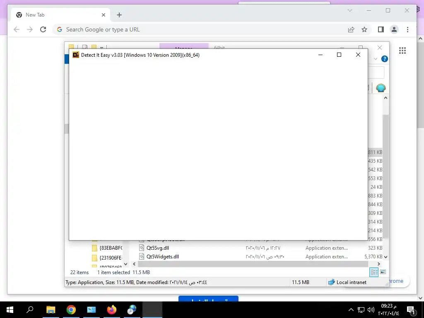Viewport: 424px width, 318px height.
Task: Switch Explorer to large icons view
Action: [383, 272]
